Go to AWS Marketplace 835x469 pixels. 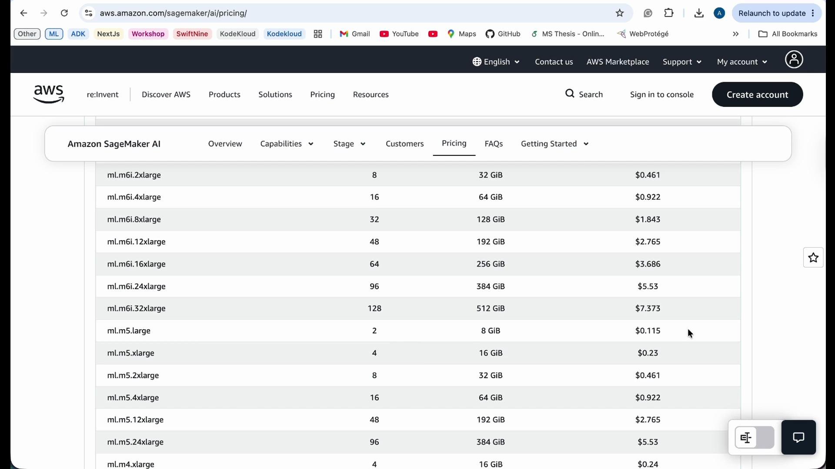coord(618,62)
